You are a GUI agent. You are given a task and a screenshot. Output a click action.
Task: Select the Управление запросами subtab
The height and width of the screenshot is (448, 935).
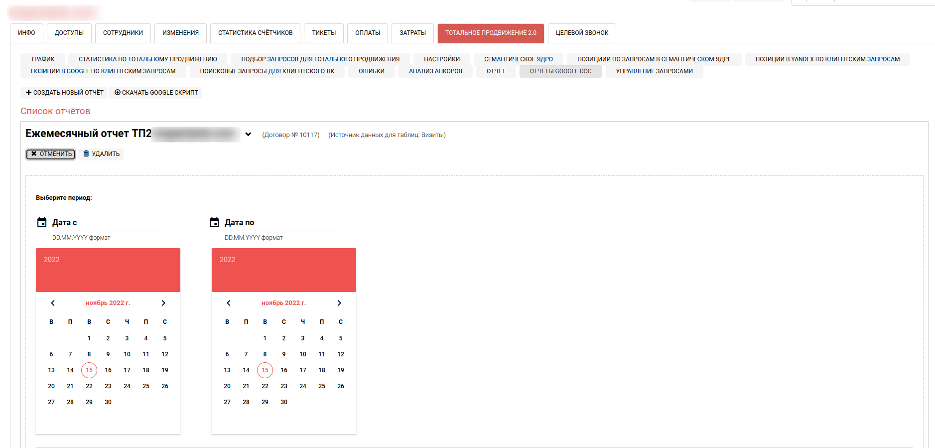point(654,71)
